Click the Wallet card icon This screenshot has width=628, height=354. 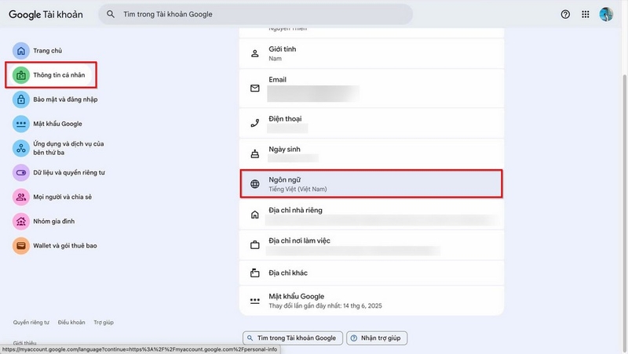(21, 246)
